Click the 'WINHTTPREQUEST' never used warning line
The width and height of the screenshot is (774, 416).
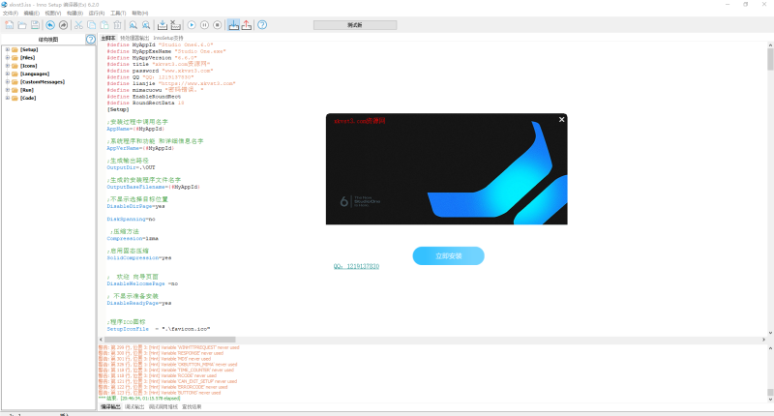pyautogui.click(x=168, y=347)
